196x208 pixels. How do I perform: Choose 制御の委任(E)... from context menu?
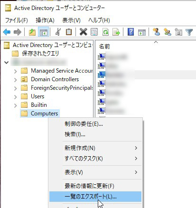tap(95, 124)
